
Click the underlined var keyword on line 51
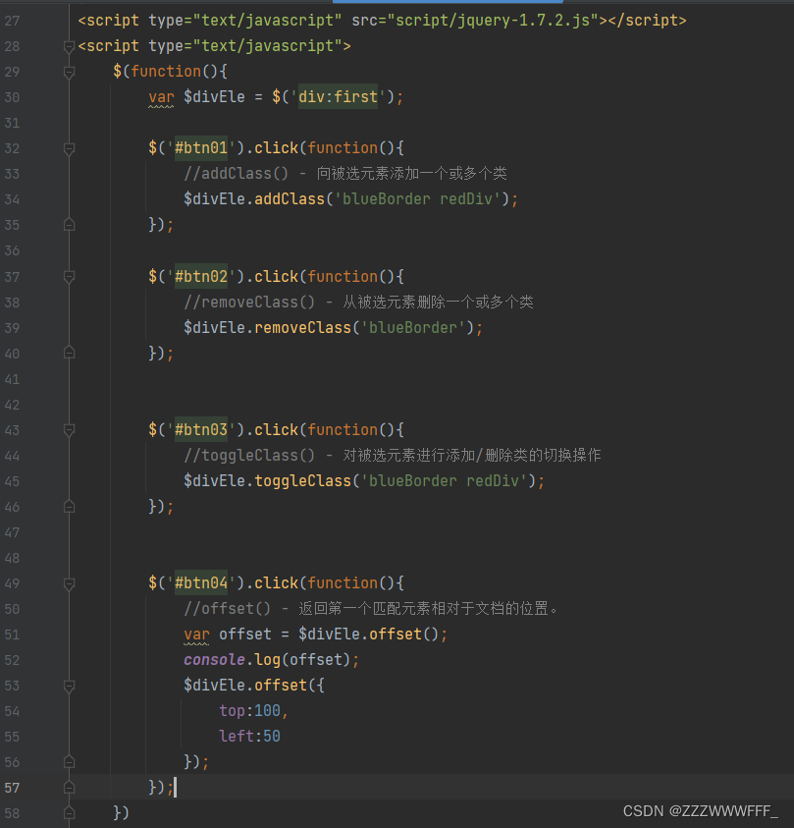click(x=195, y=634)
